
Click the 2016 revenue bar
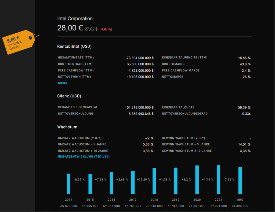[111, 183]
